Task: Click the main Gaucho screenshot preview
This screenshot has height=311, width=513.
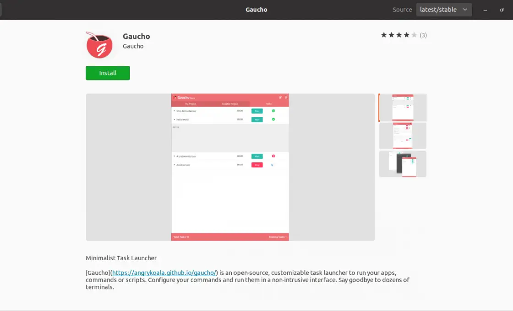Action: (x=230, y=167)
